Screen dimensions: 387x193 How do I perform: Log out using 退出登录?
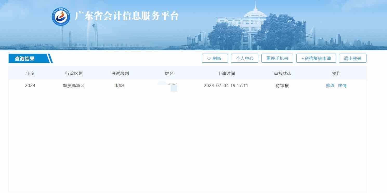pyautogui.click(x=352, y=58)
